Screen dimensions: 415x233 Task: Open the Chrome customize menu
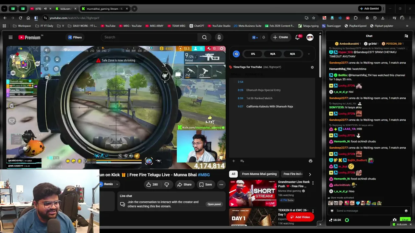pyautogui.click(x=410, y=18)
